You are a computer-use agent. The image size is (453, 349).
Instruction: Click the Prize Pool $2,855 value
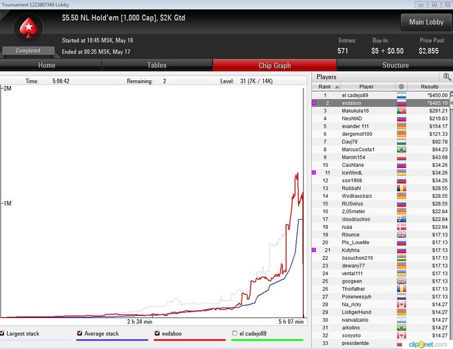[x=428, y=51]
